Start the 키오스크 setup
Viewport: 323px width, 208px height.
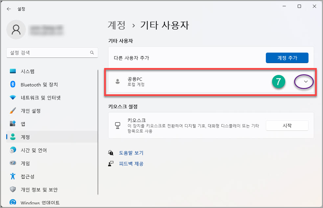pyautogui.click(x=287, y=125)
